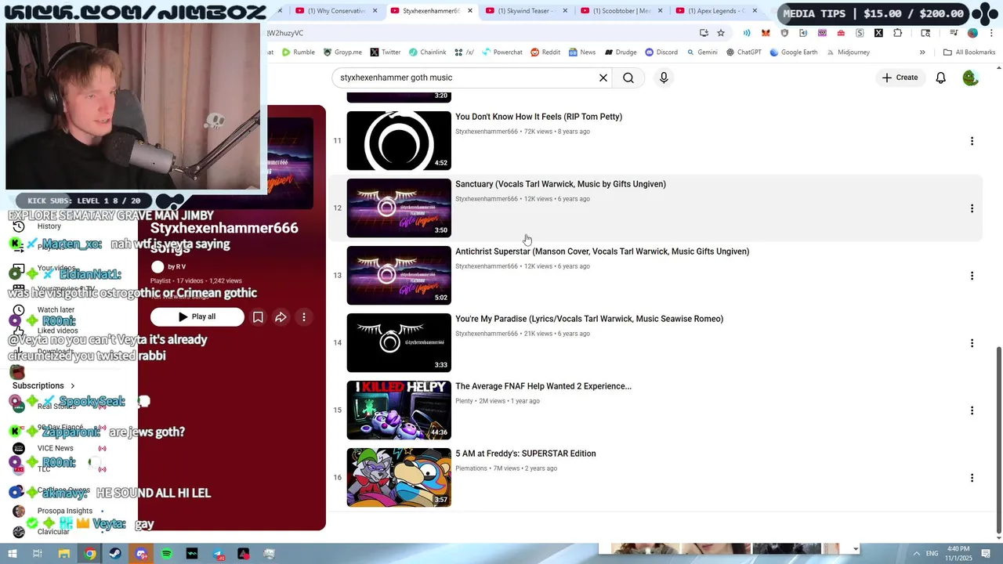Open Windows Start menu
The image size is (1003, 564).
click(x=13, y=554)
